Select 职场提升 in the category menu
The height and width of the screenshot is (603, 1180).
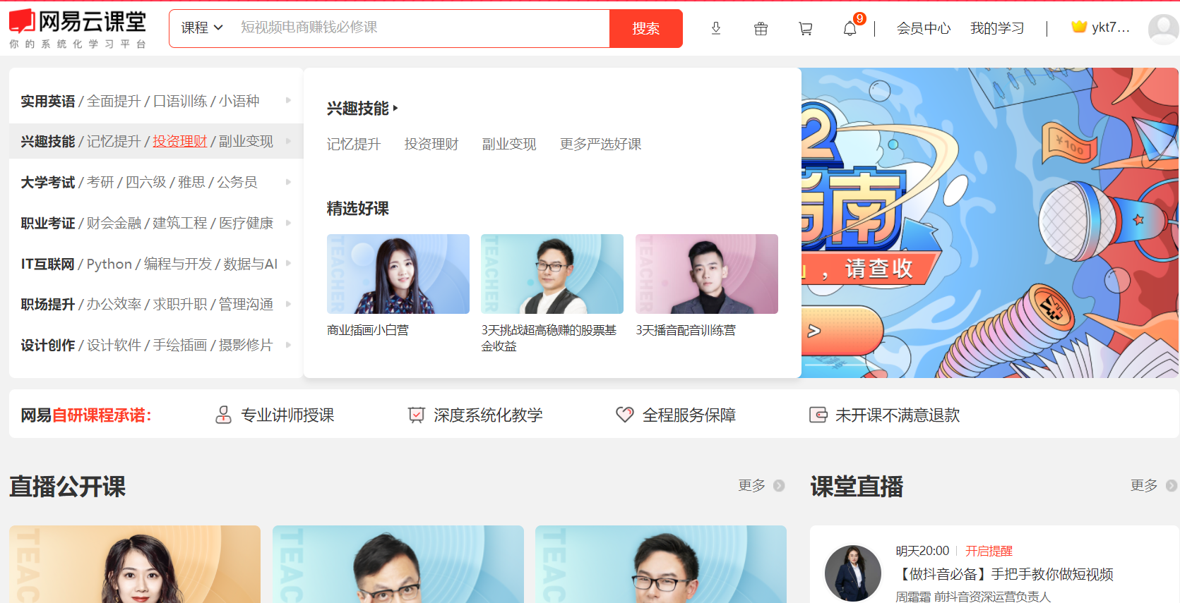(x=47, y=304)
